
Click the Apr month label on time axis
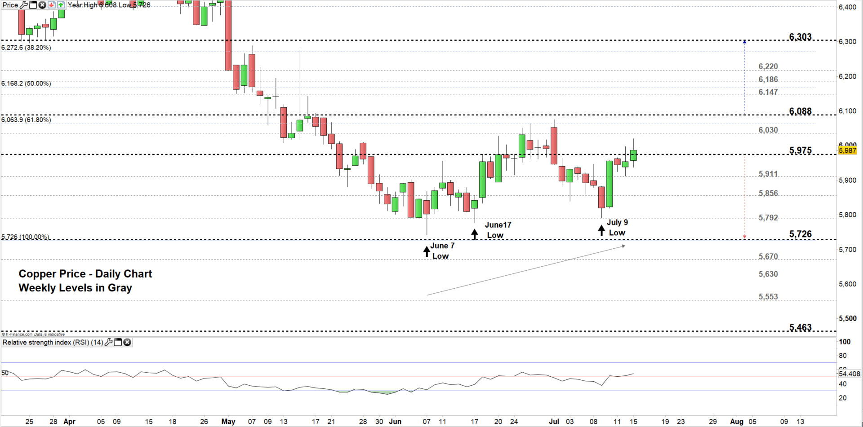[69, 422]
